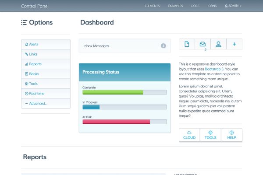Viewport: 263px width, 175px height.
Task: Open the Inbox Messages row
Action: 124,46
